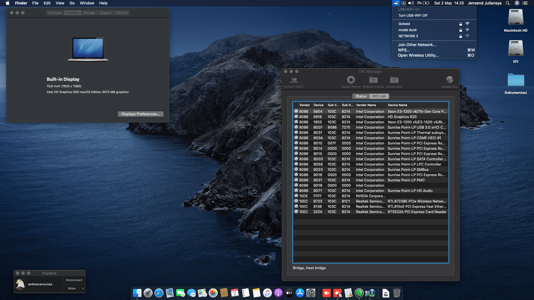Image resolution: width=534 pixels, height=300 pixels.
Task: Select the RTS522A PCI Express Card Reader row
Action: click(x=370, y=212)
